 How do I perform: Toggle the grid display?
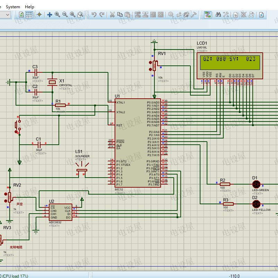click(29, 15)
